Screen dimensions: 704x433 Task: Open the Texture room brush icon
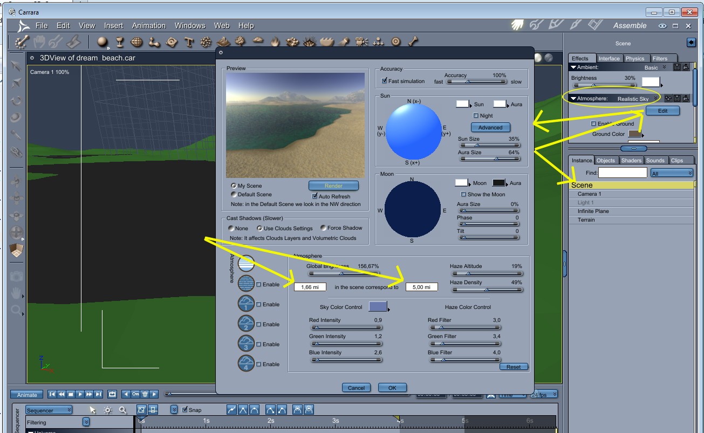click(576, 25)
